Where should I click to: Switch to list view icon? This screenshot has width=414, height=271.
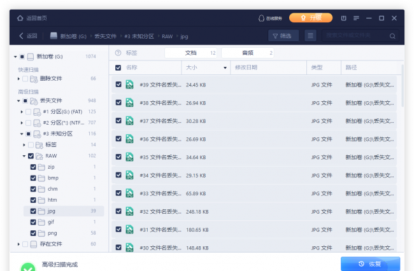[311, 36]
